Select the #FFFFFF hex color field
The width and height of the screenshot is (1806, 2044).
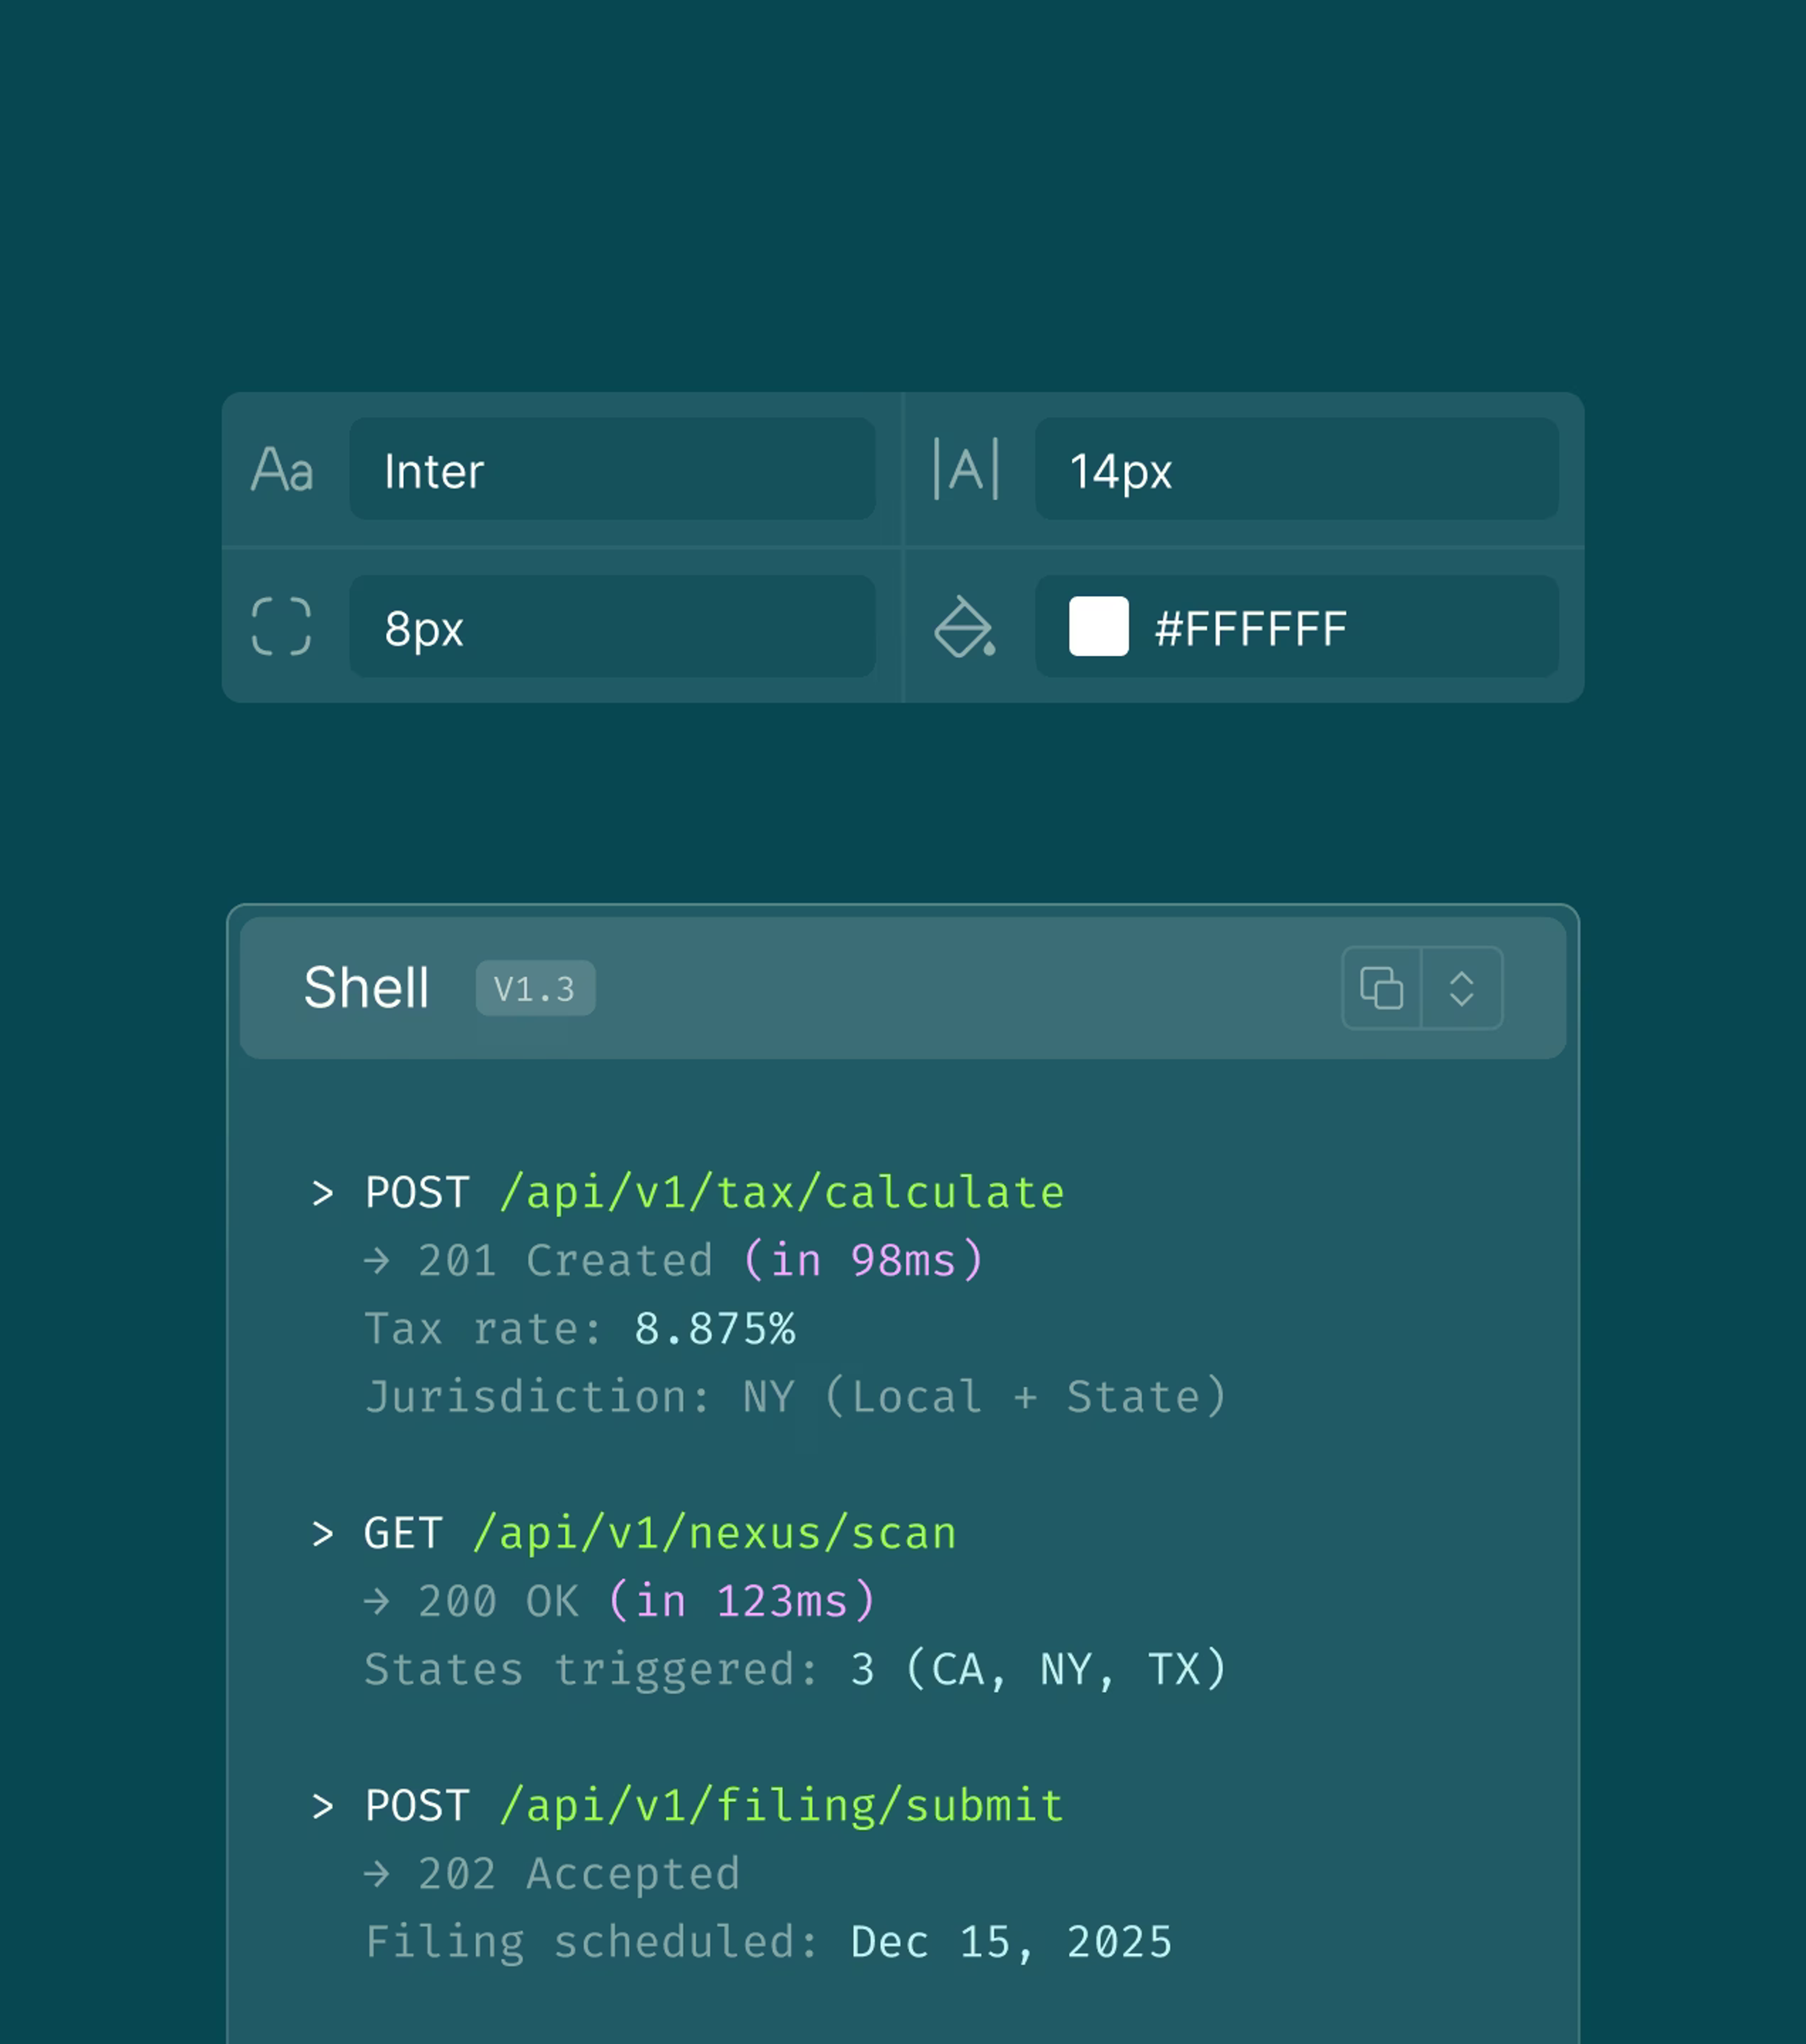1296,627
